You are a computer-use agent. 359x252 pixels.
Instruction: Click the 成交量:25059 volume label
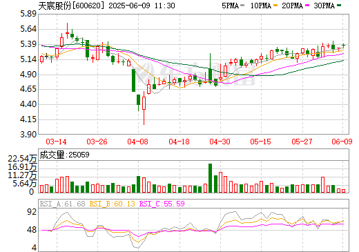click(x=64, y=155)
